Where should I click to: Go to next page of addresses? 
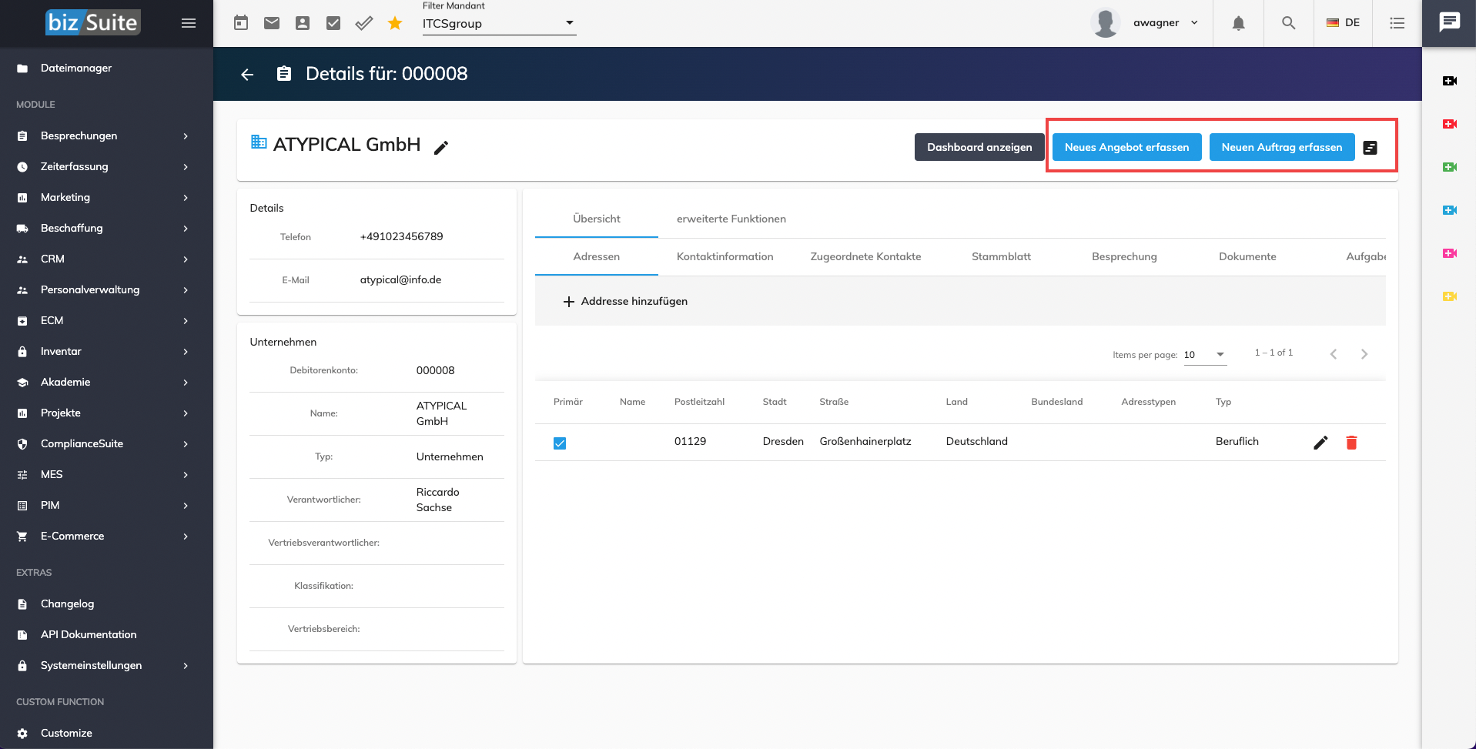1364,354
